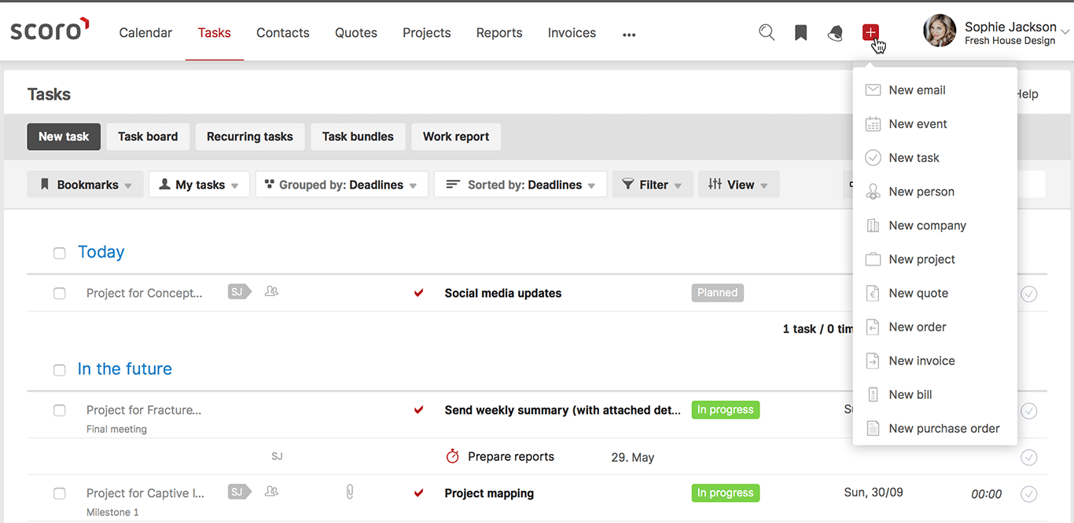Image resolution: width=1074 pixels, height=523 pixels.
Task: Open the Social media updates task
Action: coord(503,294)
